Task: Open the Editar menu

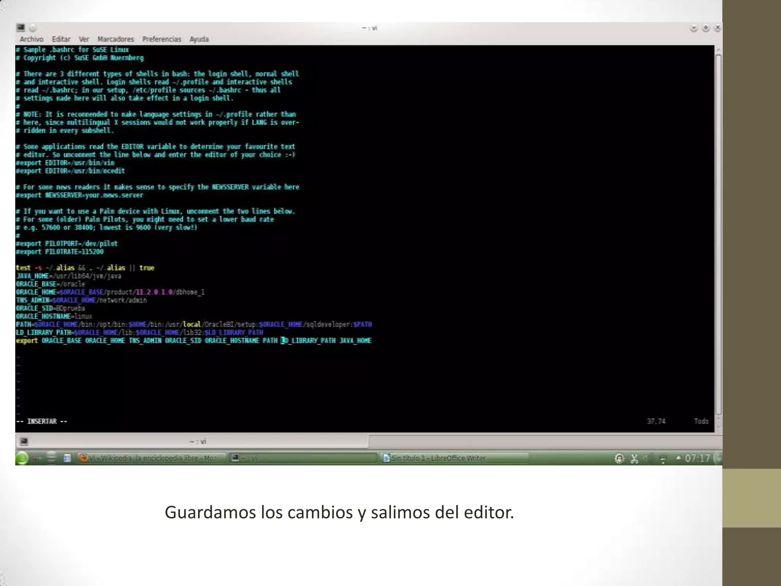Action: coord(61,39)
